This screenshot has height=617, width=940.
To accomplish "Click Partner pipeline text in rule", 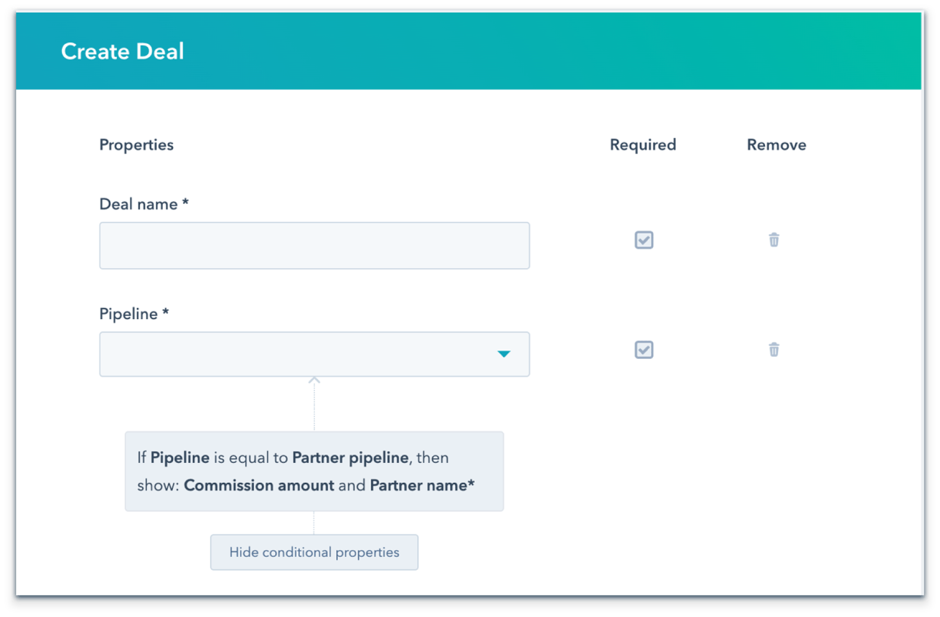I will coord(350,458).
